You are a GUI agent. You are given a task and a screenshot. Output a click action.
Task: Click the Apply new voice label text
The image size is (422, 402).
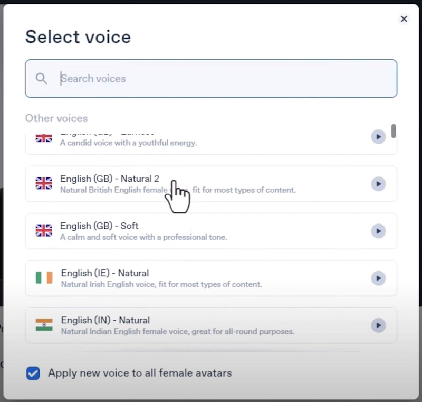[140, 373]
